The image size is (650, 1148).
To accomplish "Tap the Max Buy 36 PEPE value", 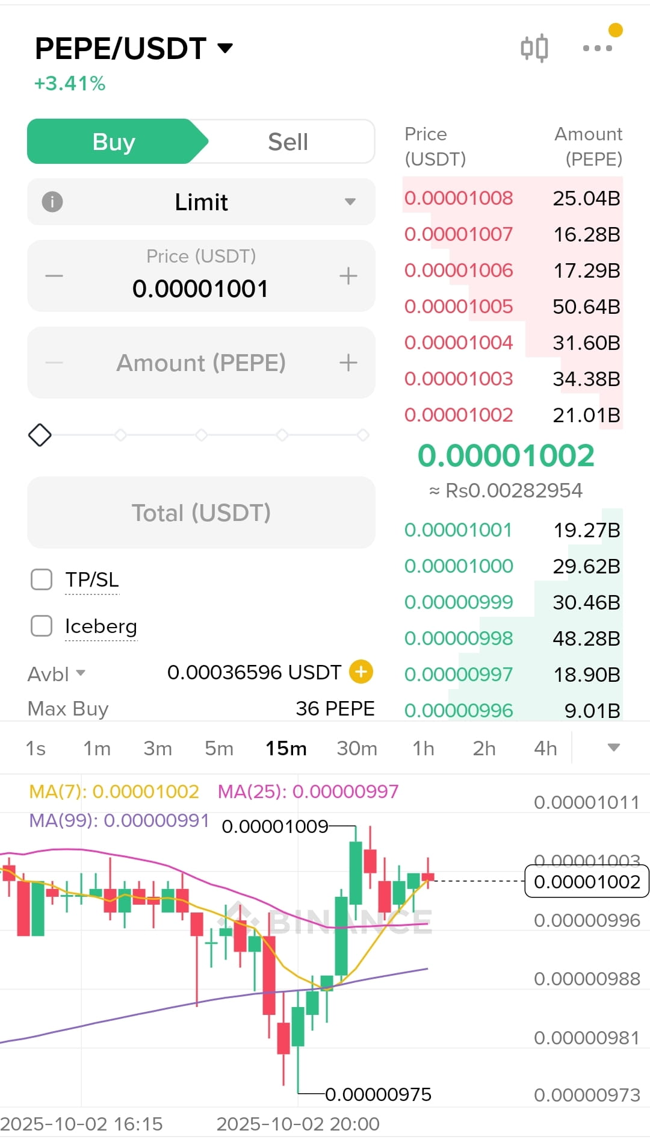I will (x=335, y=708).
